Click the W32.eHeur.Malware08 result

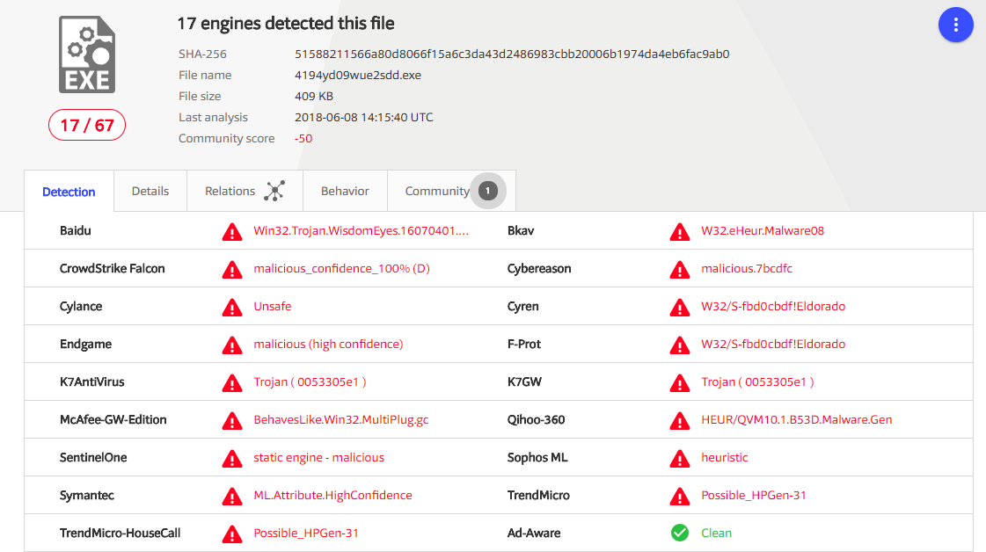(x=763, y=231)
